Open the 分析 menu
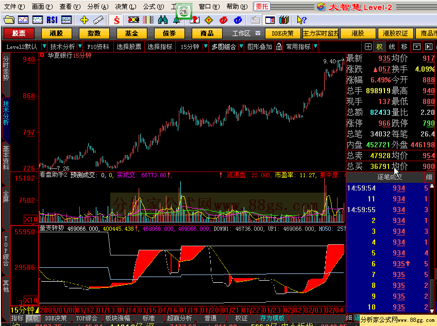The image size is (437, 326). click(98, 6)
